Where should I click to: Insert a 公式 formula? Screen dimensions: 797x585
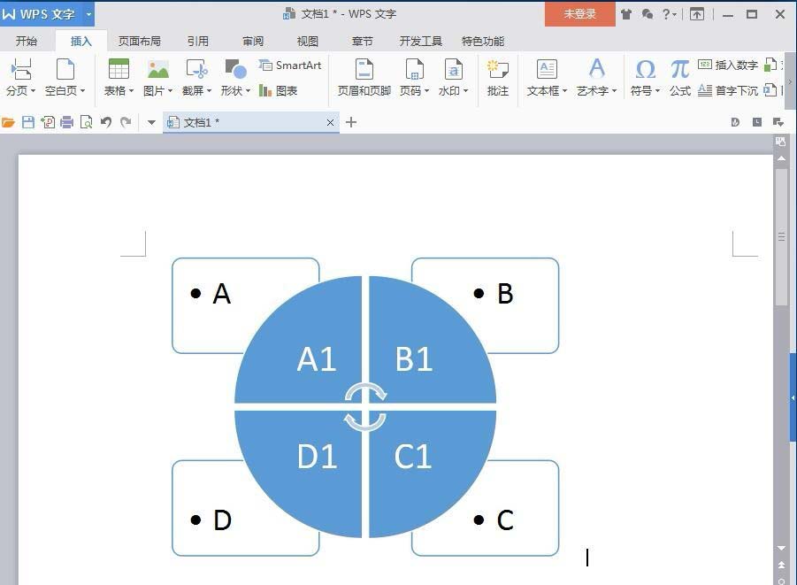679,77
